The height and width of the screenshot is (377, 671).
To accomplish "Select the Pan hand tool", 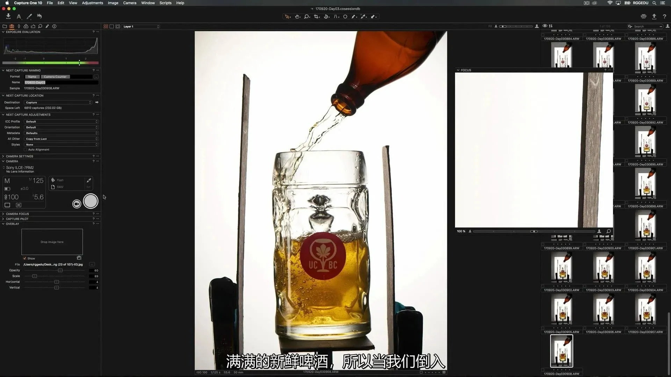I will (x=297, y=16).
